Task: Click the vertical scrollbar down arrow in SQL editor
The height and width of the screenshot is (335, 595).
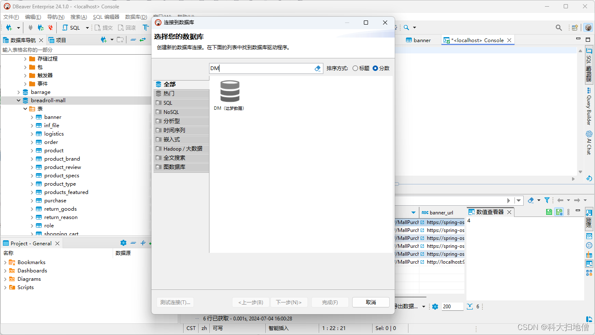Action: 580,172
